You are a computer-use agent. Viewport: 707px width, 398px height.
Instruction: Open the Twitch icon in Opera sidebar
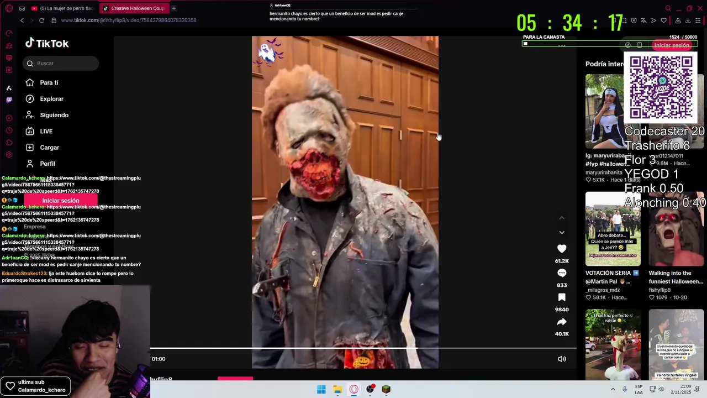tap(9, 100)
